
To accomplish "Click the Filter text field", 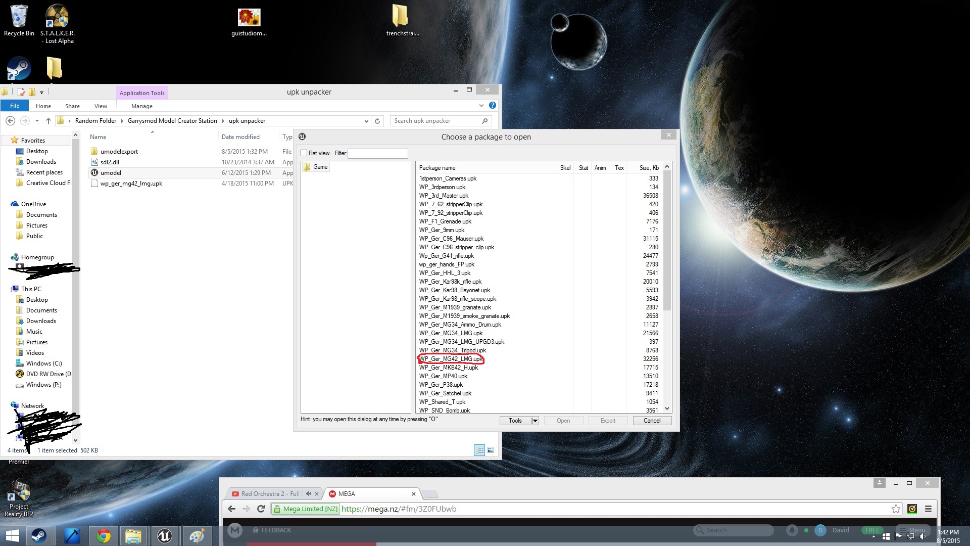I will tap(377, 153).
